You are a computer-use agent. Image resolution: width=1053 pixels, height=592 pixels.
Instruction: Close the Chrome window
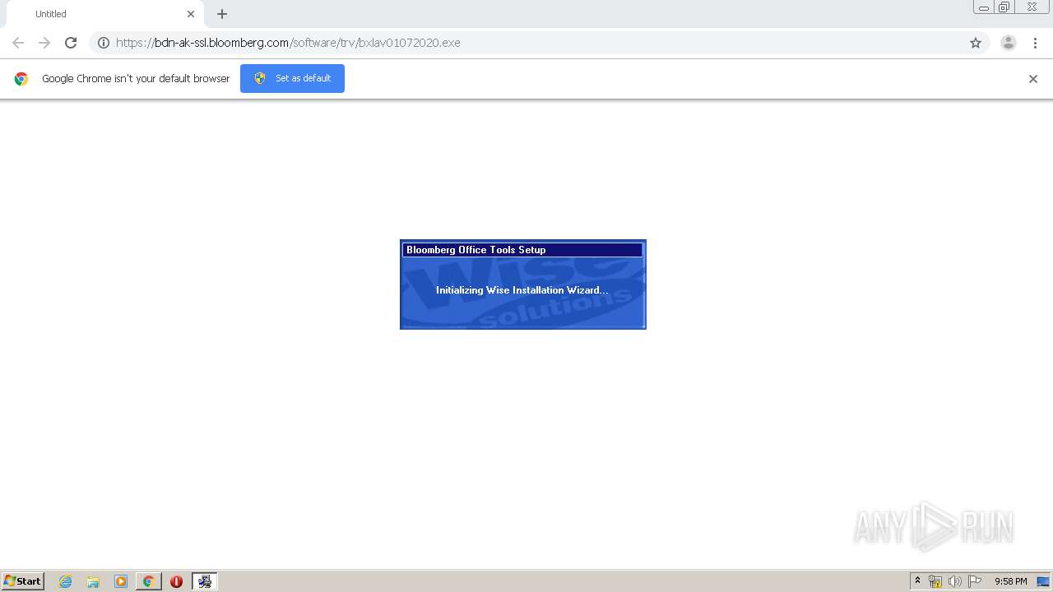1032,7
